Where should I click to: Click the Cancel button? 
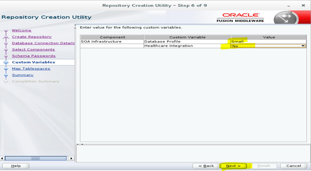(293, 166)
